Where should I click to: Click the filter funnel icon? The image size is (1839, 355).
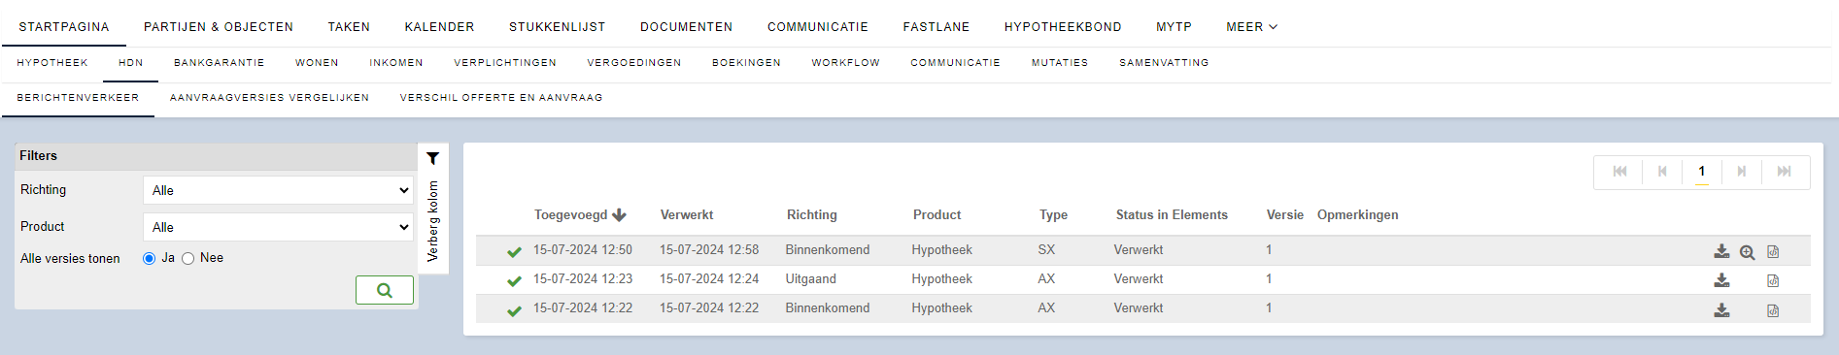[x=433, y=158]
